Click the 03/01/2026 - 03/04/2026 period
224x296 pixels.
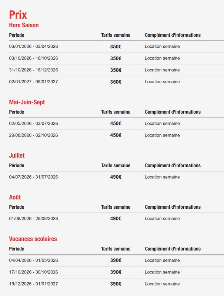pos(33,47)
